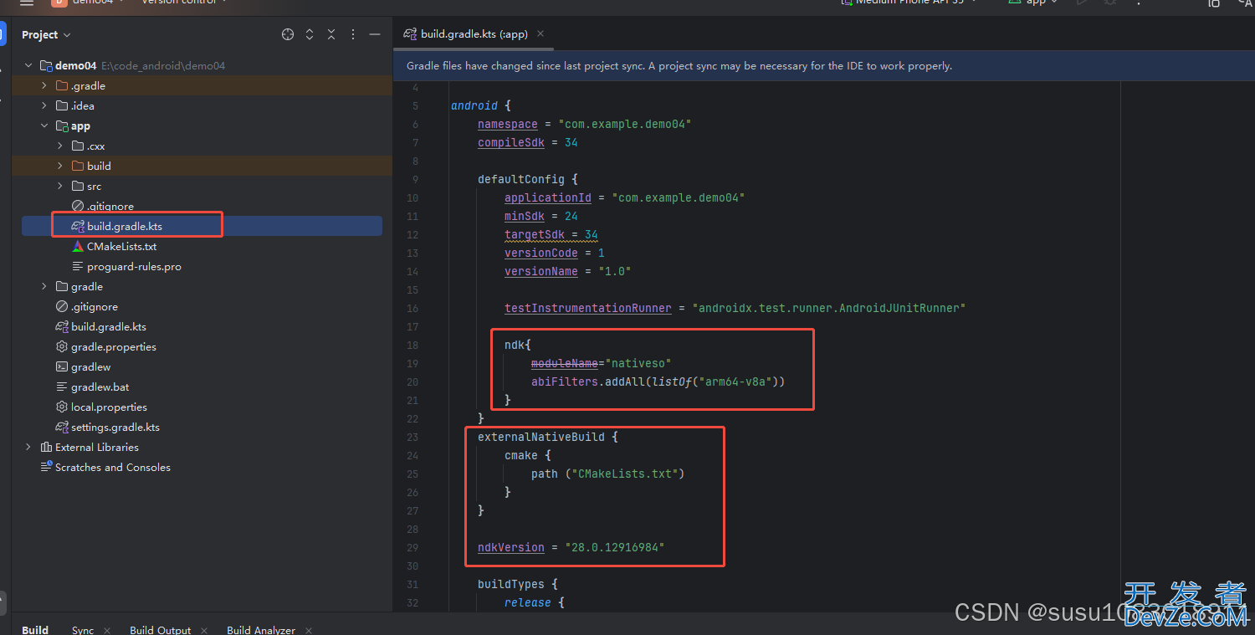Switch to the Build Analyzer tab
The image size is (1255, 635).
point(261,630)
